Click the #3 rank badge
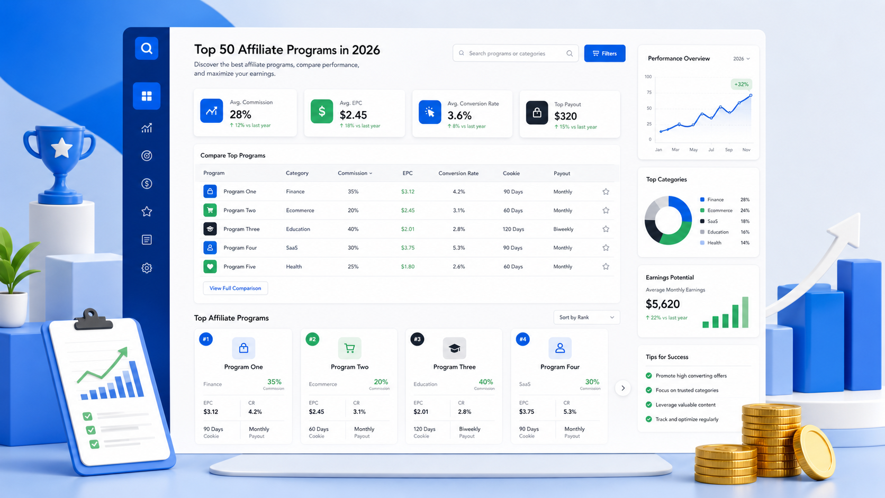 pos(417,339)
